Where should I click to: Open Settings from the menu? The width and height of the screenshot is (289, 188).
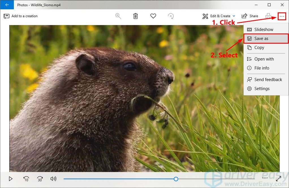point(262,89)
